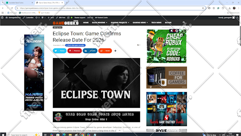This screenshot has width=241, height=136.
Task: Open WP Fastest Cache in admin bar
Action: 101,17
